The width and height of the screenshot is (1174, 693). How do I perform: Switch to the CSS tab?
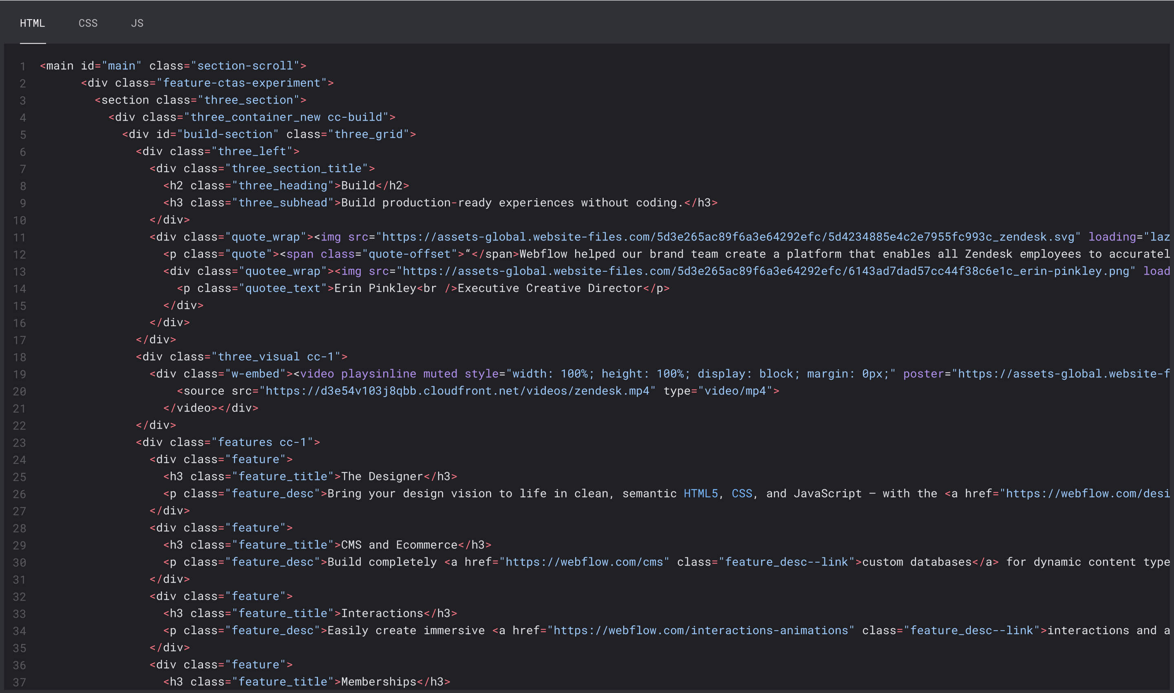(88, 23)
